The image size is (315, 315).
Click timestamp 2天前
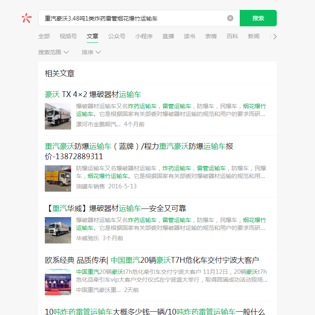click(x=131, y=290)
